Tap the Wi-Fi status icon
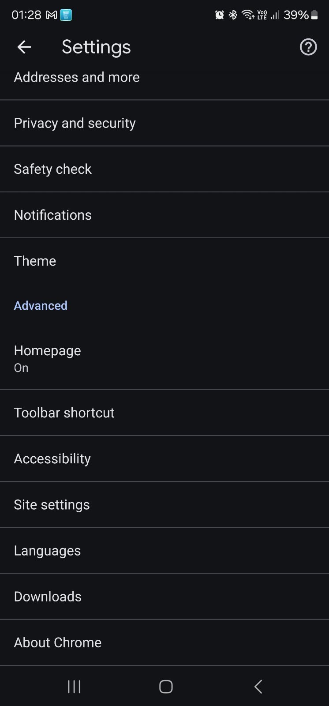329x706 pixels. point(248,15)
